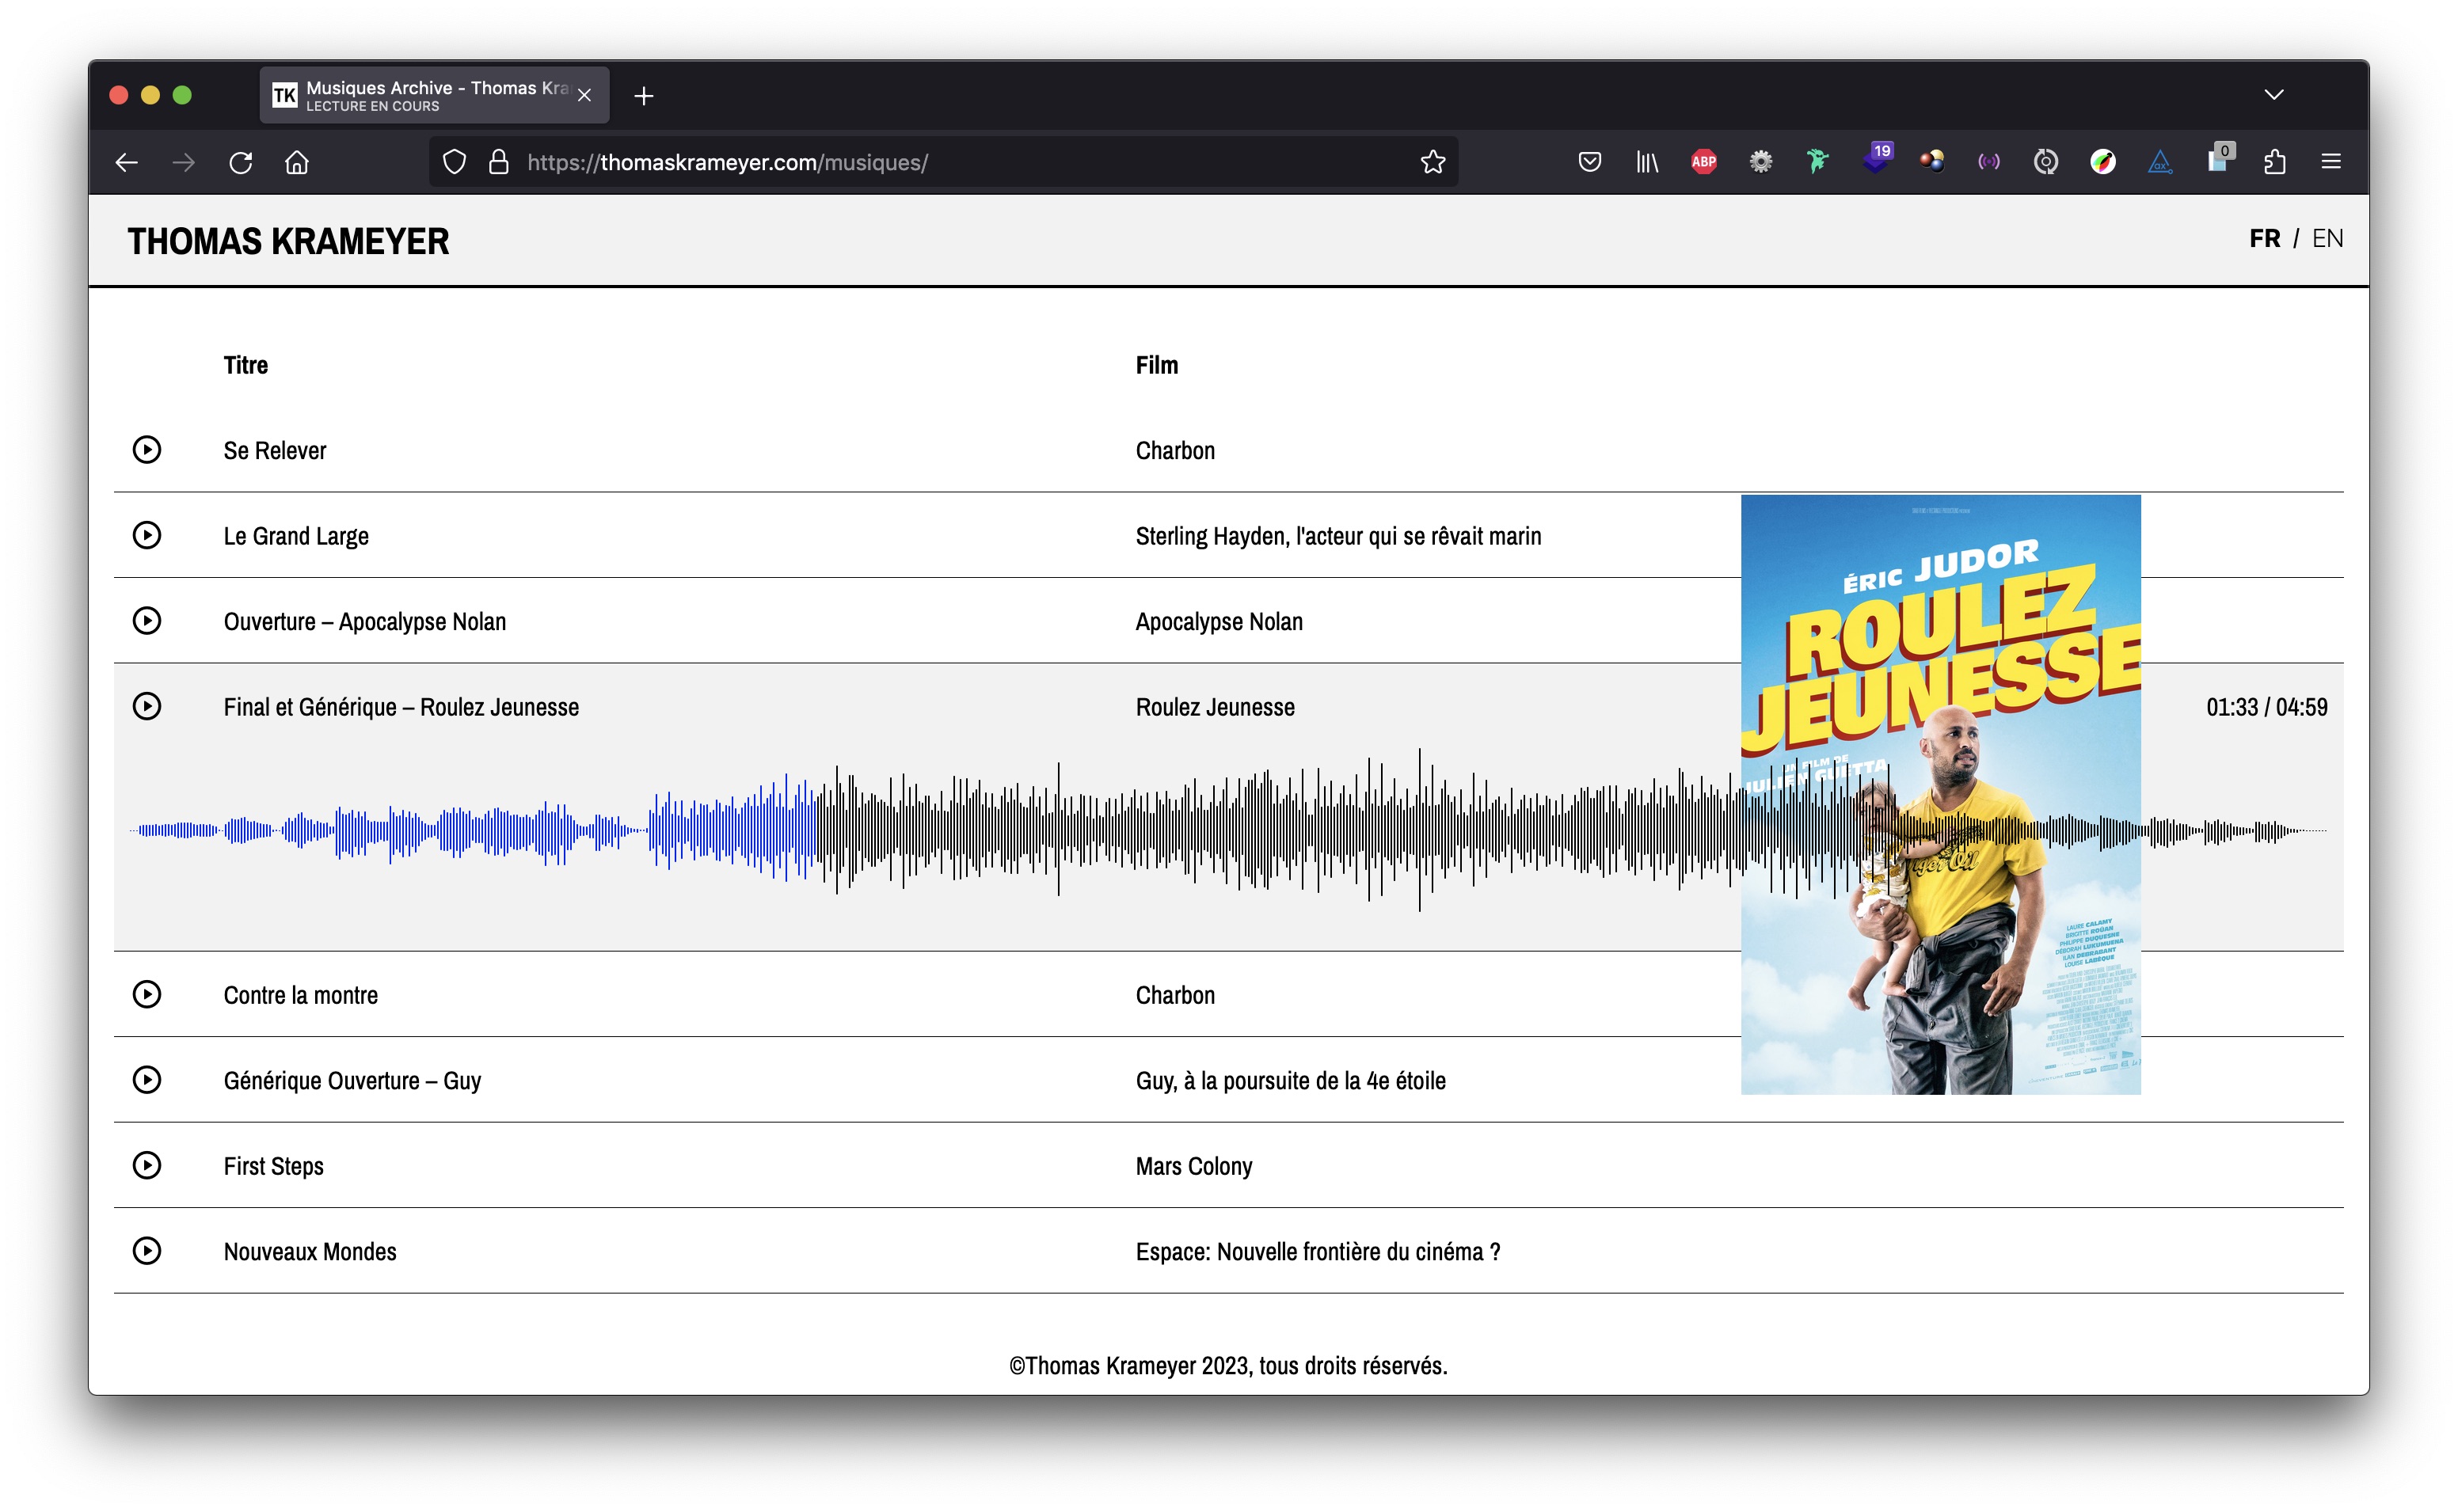Select Final et Générique – Roulez Jeunesse title
Image resolution: width=2458 pixels, height=1512 pixels.
tap(401, 707)
